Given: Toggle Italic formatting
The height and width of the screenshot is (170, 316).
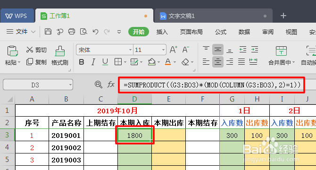Looking at the screenshot, I should (93, 62).
